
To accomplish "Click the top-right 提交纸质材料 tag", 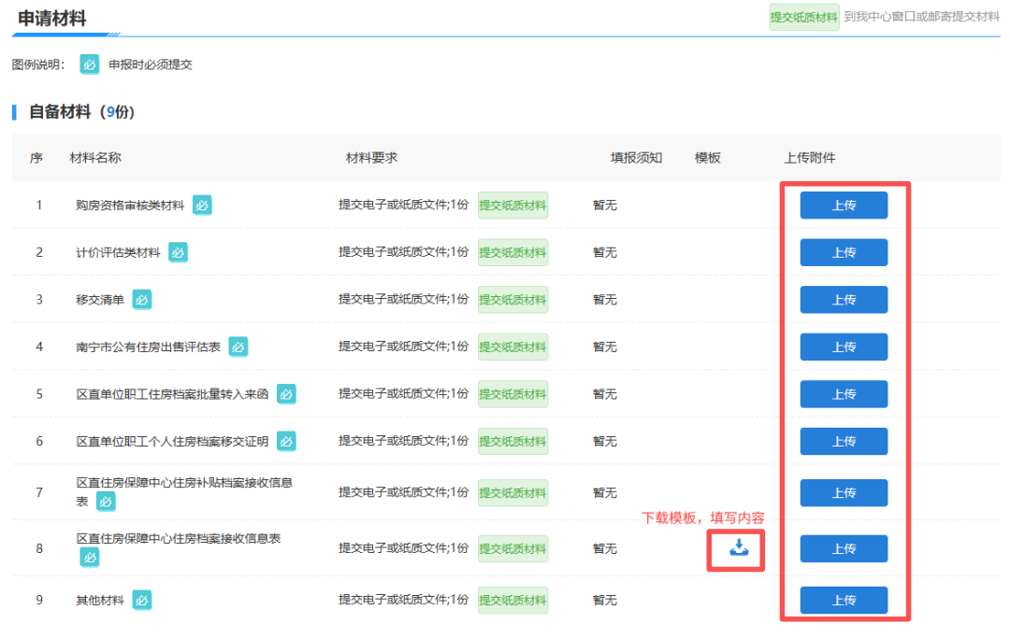I will tap(803, 17).
